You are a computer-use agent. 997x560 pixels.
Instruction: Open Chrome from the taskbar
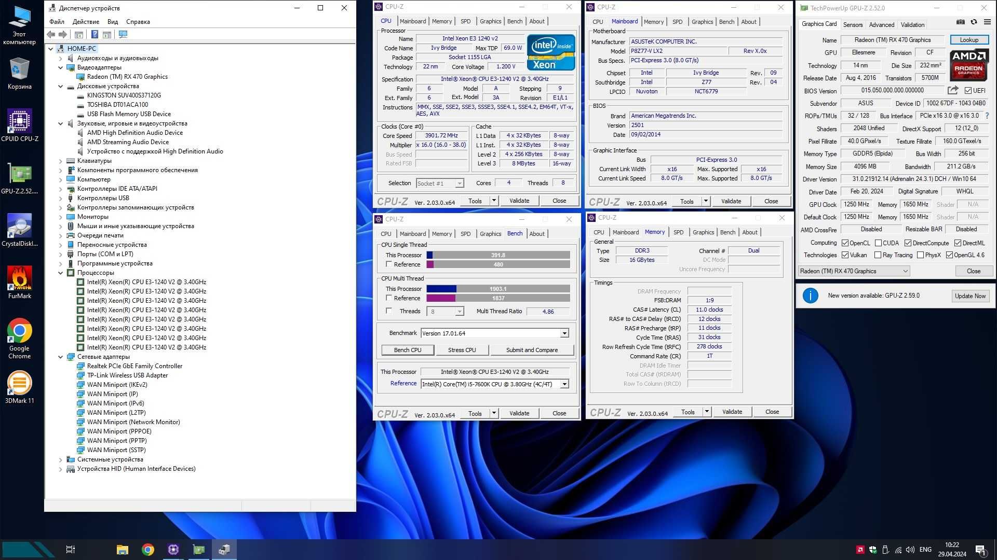tap(148, 550)
